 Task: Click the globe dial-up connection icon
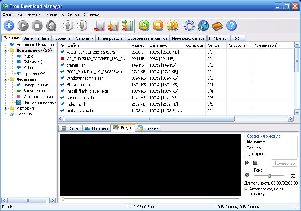tap(203, 26)
